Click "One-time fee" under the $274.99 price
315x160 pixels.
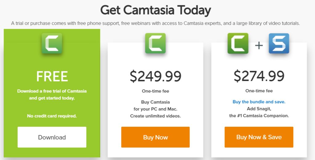[259, 91]
